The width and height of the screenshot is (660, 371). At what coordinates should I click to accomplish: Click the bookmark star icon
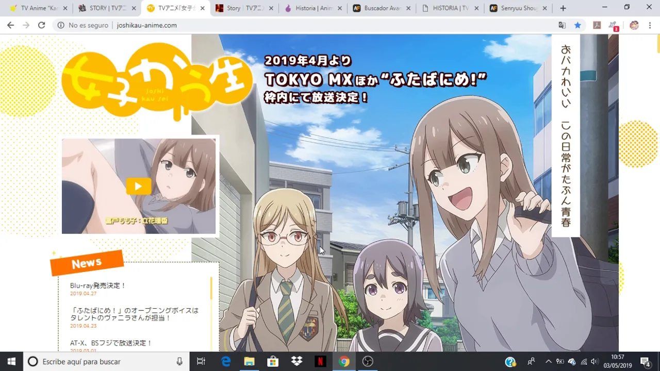[x=577, y=25]
